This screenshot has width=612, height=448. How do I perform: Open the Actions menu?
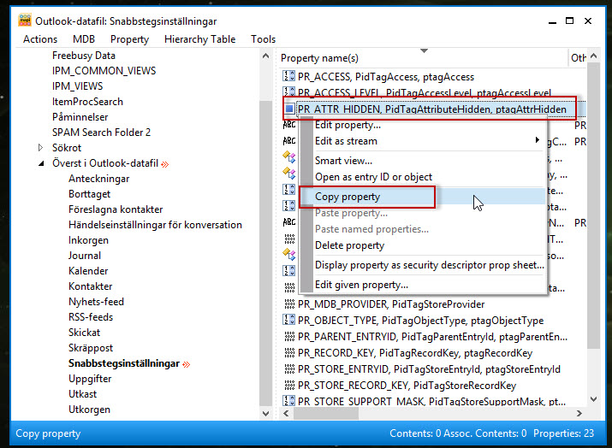[x=40, y=39]
